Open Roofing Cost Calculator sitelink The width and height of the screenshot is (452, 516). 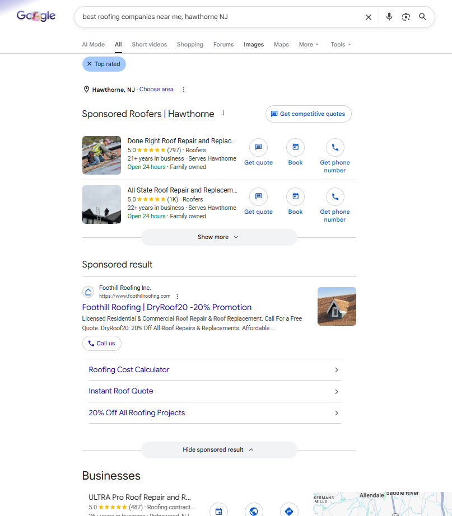point(215,370)
